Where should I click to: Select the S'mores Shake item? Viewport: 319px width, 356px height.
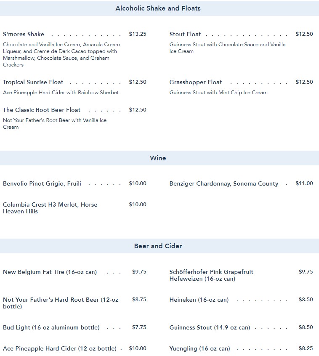coord(24,34)
